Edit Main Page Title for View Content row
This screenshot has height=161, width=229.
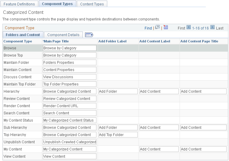pos(70,156)
